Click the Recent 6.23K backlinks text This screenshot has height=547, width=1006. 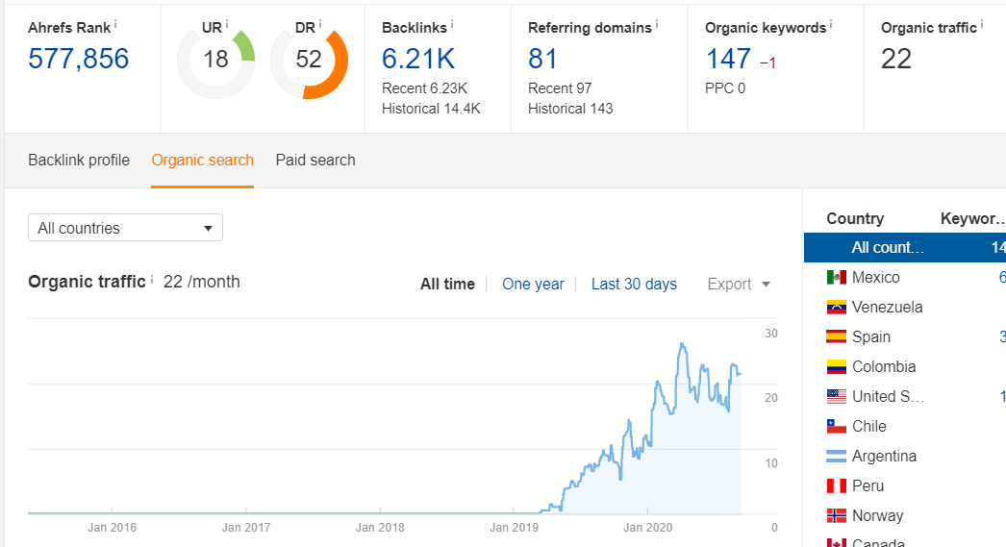click(x=424, y=88)
